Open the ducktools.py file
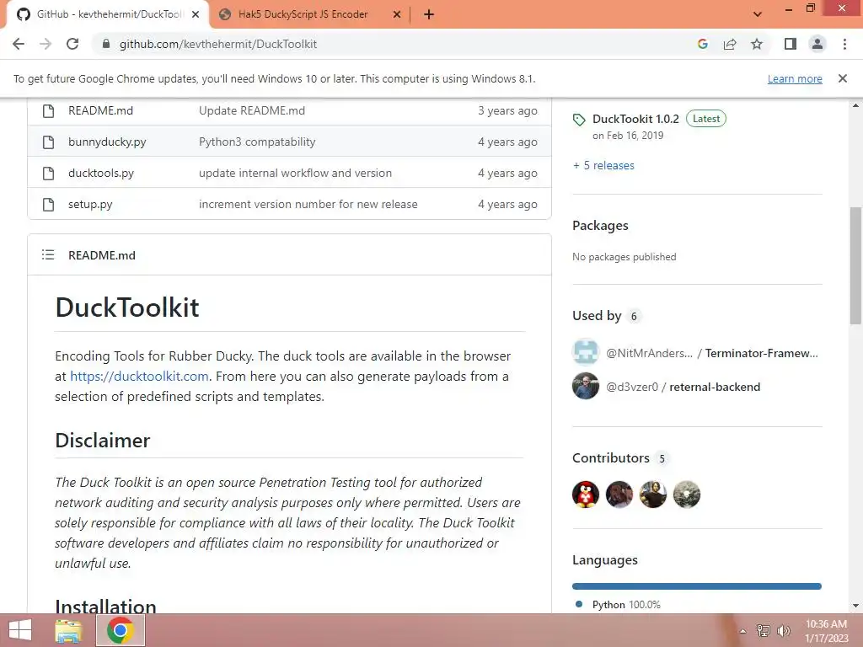 point(101,174)
